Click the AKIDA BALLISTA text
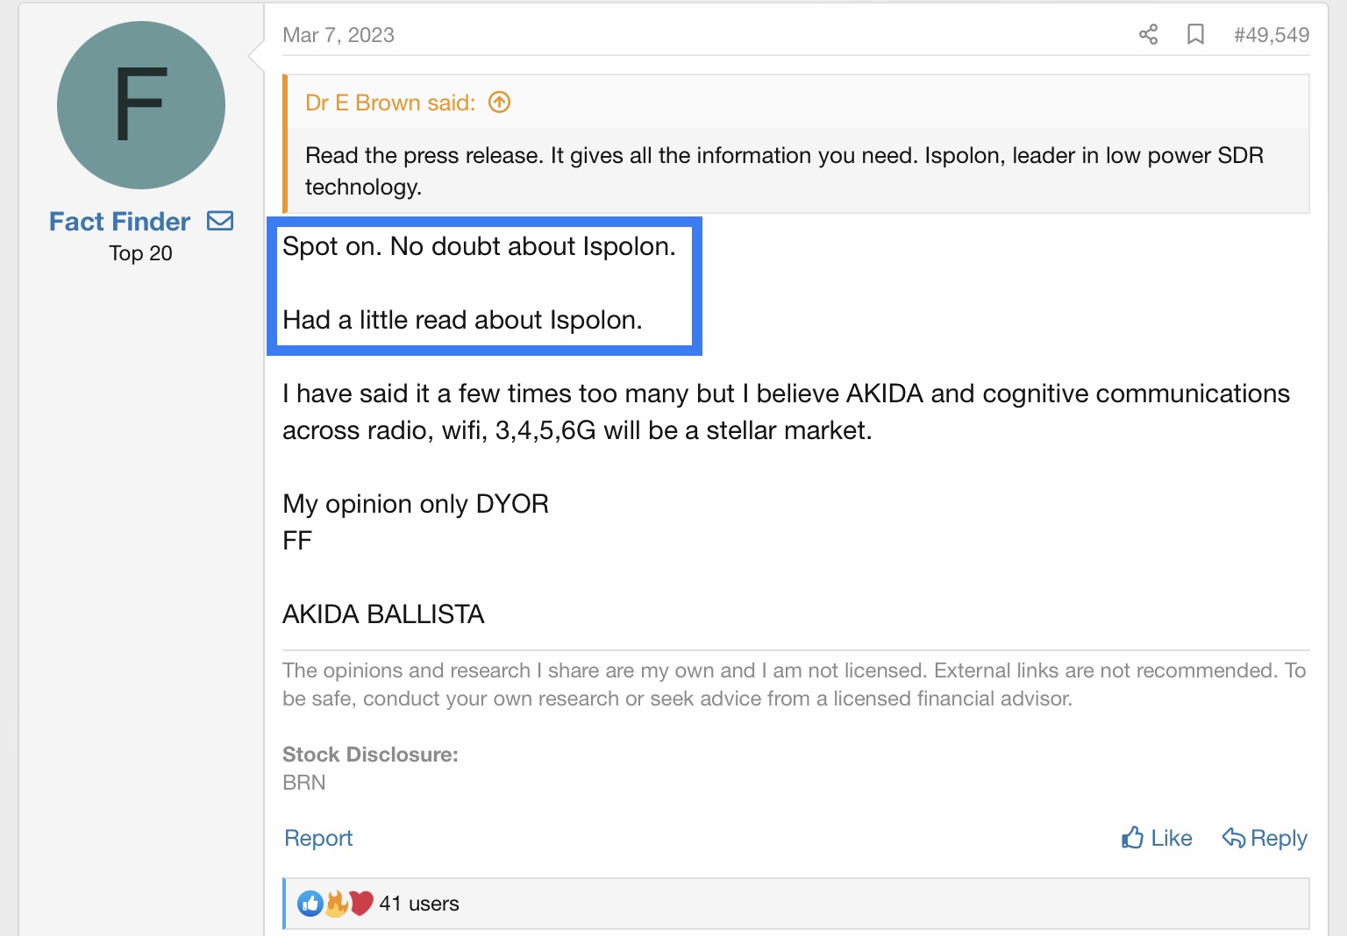Screen dimensions: 1347x936 [x=383, y=614]
